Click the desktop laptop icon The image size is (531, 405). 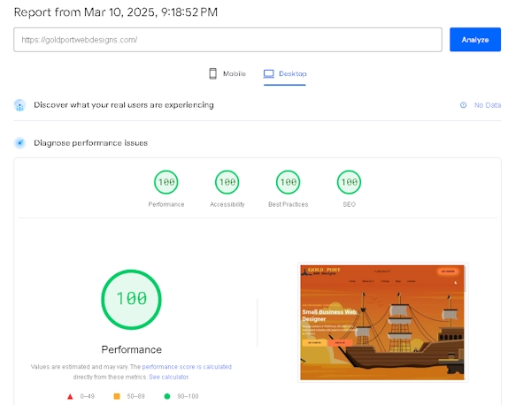(x=268, y=73)
